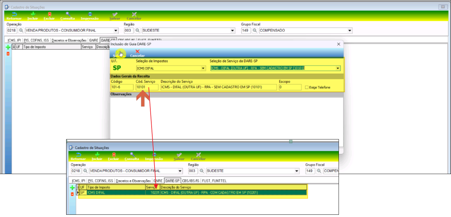This screenshot has height=217, width=451.
Task: Open the Seleção de Impostos dropdown
Action: coord(203,68)
